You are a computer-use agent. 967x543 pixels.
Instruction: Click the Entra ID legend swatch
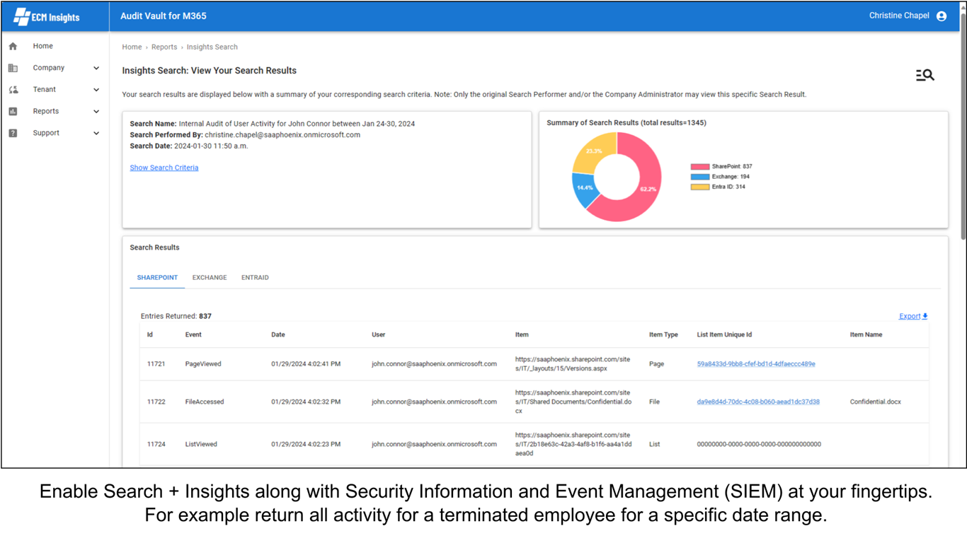tap(699, 187)
